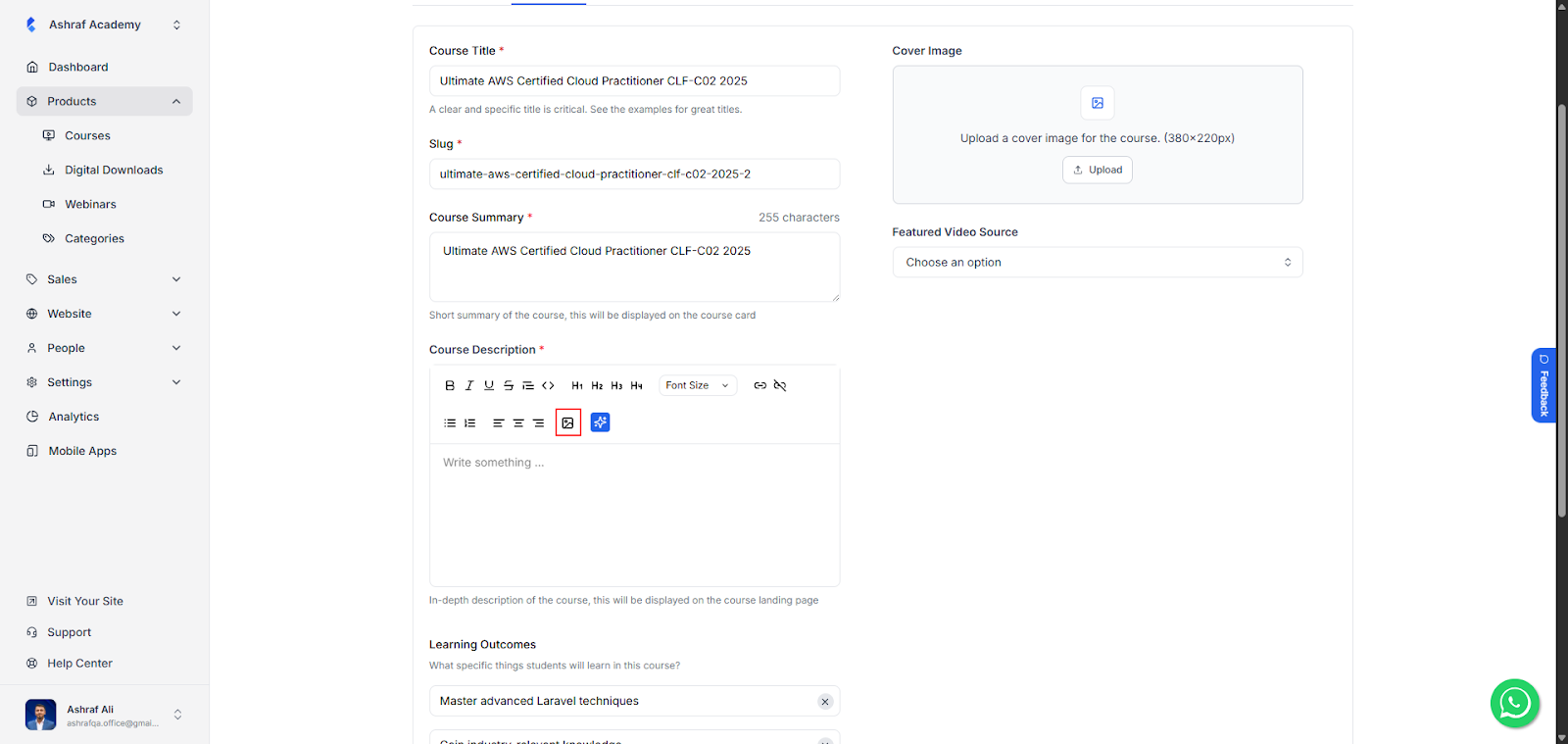Screen dimensions: 1568x744
Task: Insert a link using the link icon
Action: click(759, 385)
